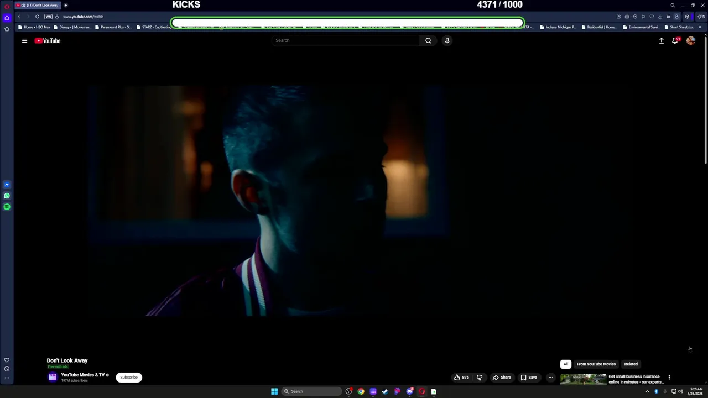The image size is (708, 398).
Task: Toggle the VPN badge in address bar
Action: [48, 17]
